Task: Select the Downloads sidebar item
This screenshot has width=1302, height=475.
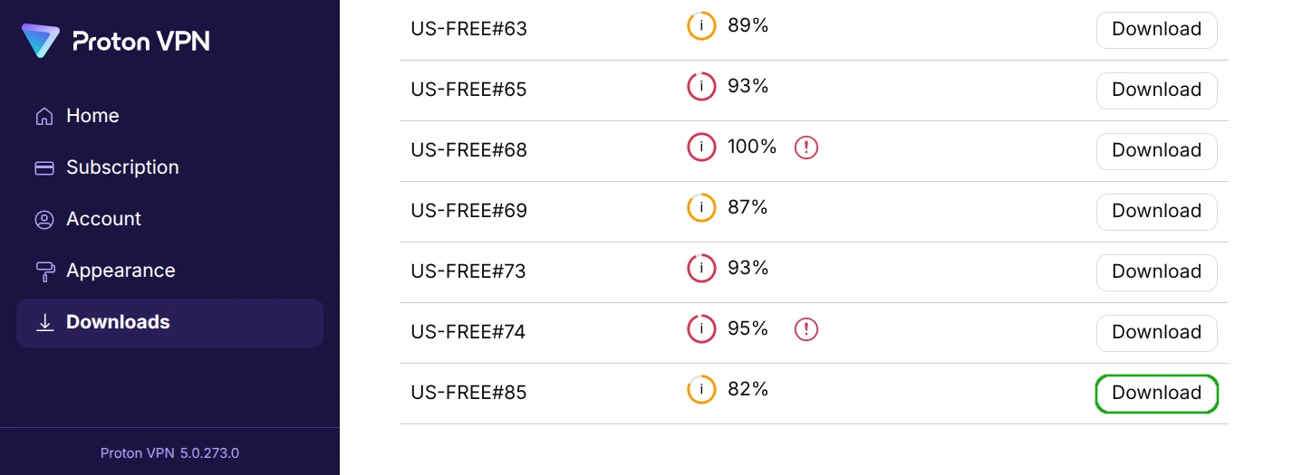Action: pos(118,322)
